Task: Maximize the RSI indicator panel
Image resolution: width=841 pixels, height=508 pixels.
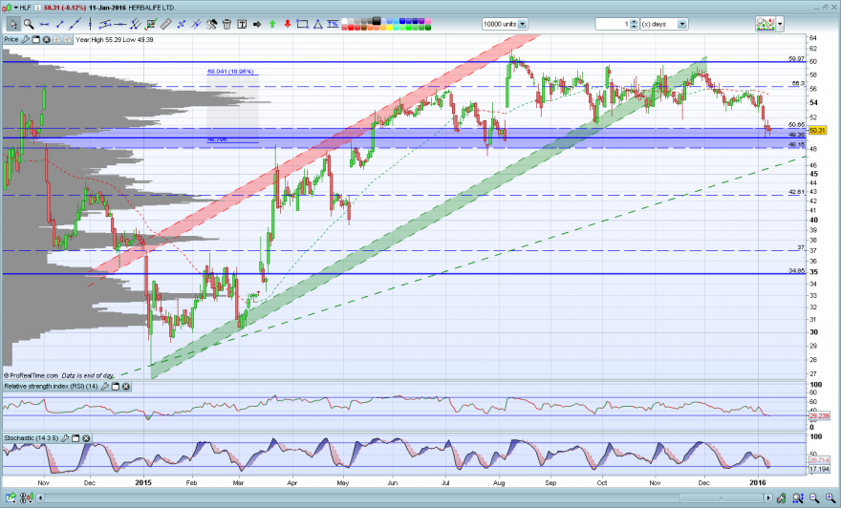Action: (x=116, y=386)
